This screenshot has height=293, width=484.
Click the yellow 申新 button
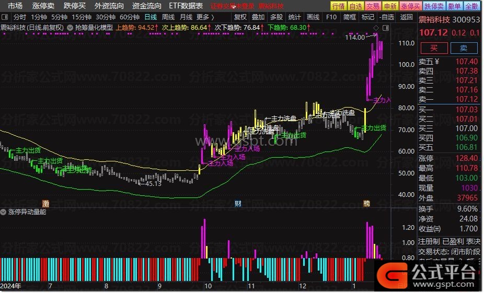pyautogui.click(x=390, y=6)
